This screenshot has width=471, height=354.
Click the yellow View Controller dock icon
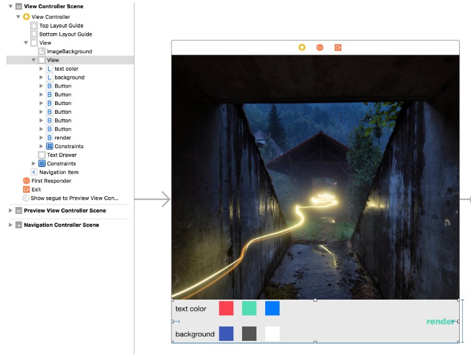pyautogui.click(x=302, y=48)
